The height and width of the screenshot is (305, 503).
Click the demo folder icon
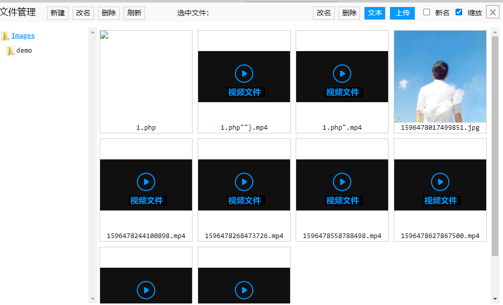pyautogui.click(x=10, y=51)
